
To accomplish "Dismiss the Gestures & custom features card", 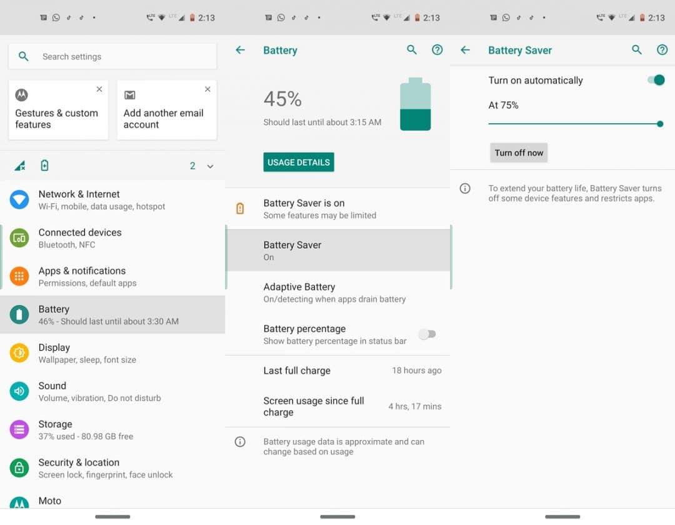I will click(x=99, y=89).
